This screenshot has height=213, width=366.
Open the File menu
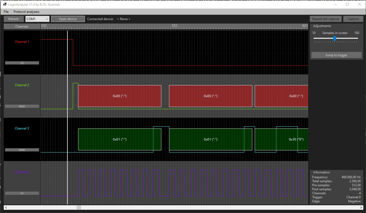pyautogui.click(x=6, y=12)
